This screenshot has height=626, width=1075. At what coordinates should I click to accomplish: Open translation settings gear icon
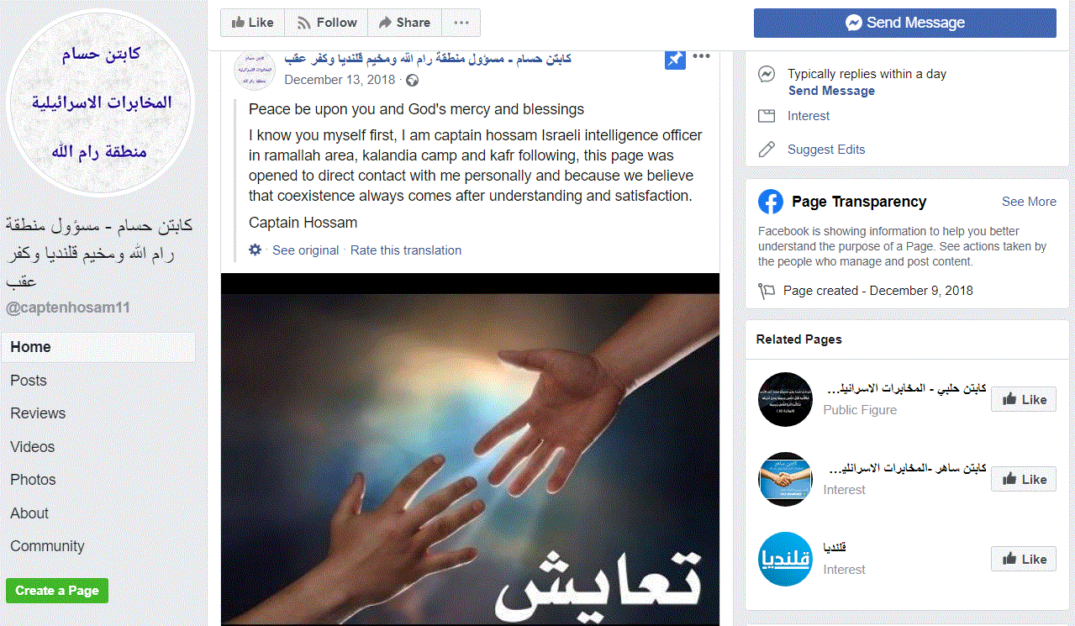point(256,250)
